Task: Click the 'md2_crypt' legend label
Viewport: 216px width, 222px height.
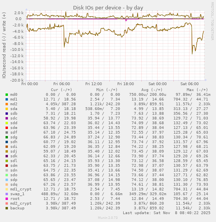Action: (21, 203)
